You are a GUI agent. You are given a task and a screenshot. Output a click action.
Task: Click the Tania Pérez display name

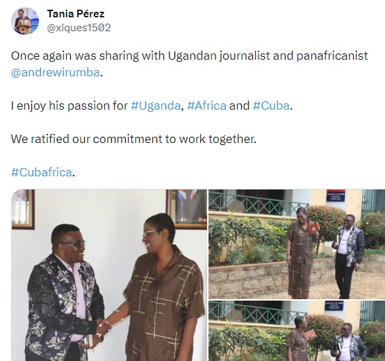click(76, 14)
